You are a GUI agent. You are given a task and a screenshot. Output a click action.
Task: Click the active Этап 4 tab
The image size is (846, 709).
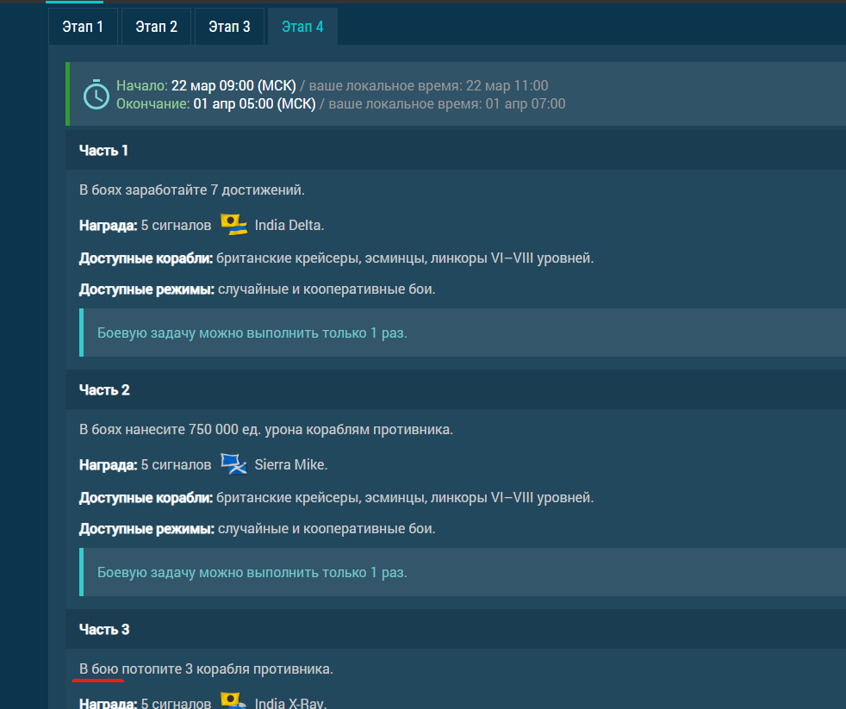(302, 27)
